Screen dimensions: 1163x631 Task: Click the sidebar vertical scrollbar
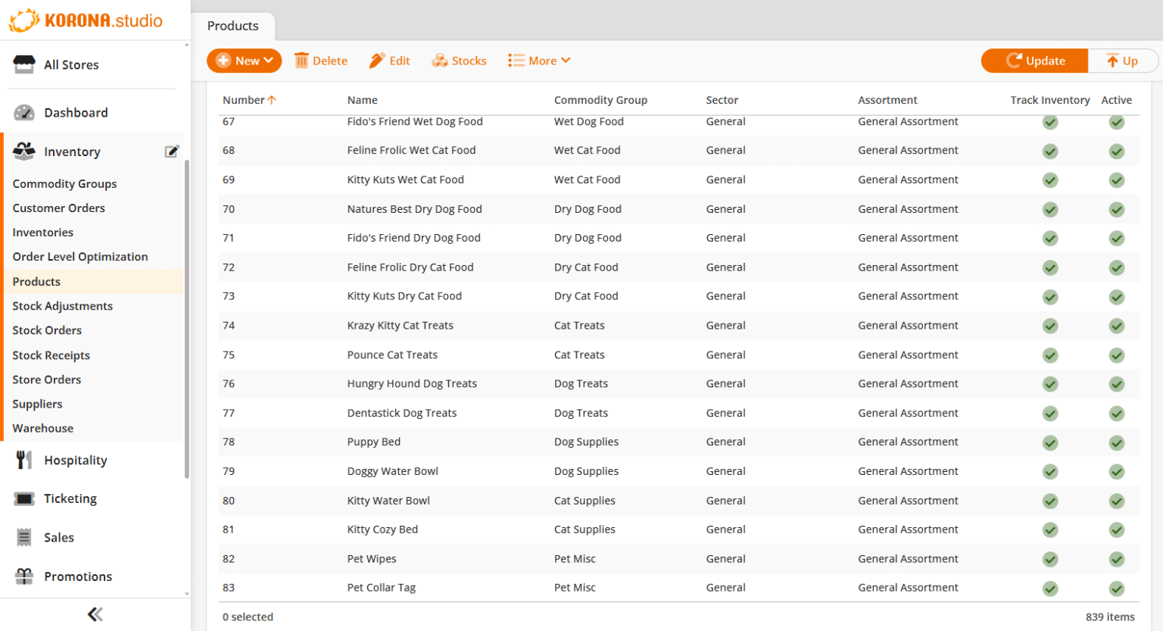pos(186,318)
